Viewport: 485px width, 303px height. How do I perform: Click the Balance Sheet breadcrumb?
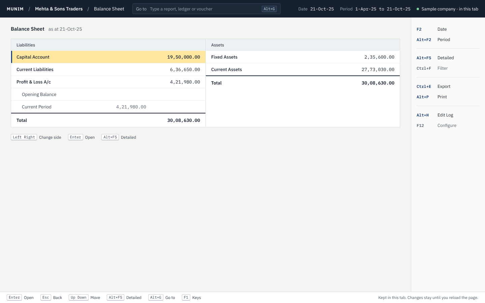click(x=109, y=9)
